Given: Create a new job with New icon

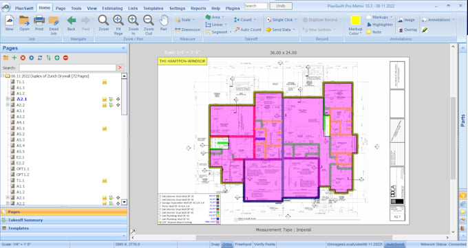Looking at the screenshot, I should point(9,23).
